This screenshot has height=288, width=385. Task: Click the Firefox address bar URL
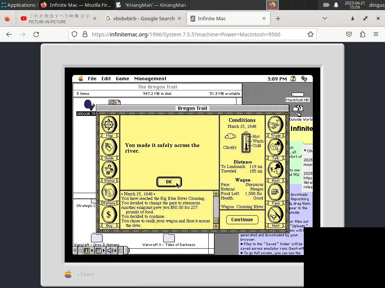point(186,34)
